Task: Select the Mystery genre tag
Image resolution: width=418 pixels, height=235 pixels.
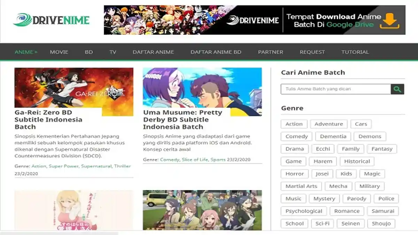Action: [324, 199]
